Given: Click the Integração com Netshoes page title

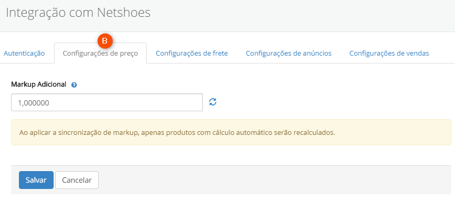Looking at the screenshot, I should pos(78,13).
